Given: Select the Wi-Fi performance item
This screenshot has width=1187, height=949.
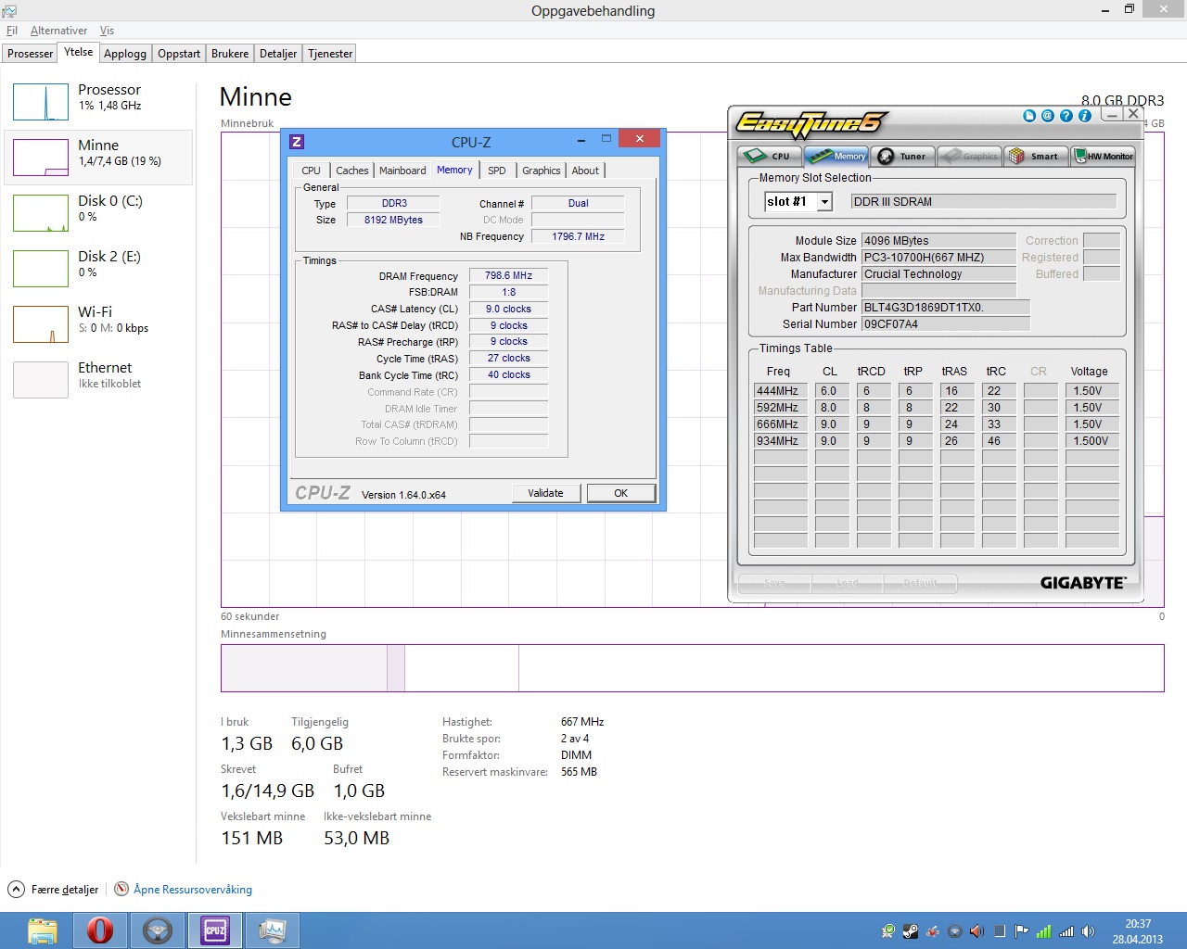Looking at the screenshot, I should pos(99,324).
